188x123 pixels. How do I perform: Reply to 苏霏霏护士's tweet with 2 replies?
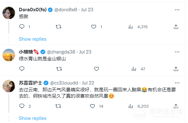[22, 106]
